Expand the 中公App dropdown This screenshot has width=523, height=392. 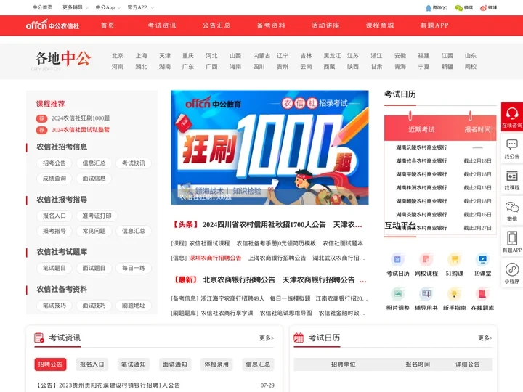[x=108, y=7]
